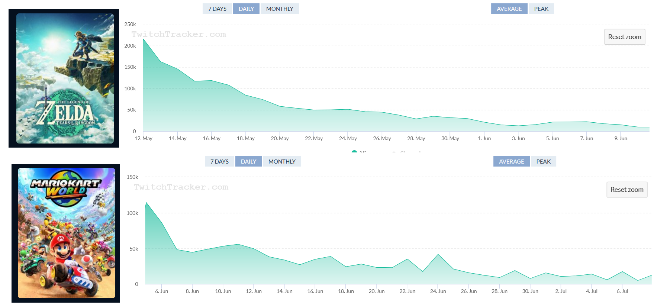Screen dimensions: 654x303
Task: Click the 20. May axis label
Action: tap(280, 138)
